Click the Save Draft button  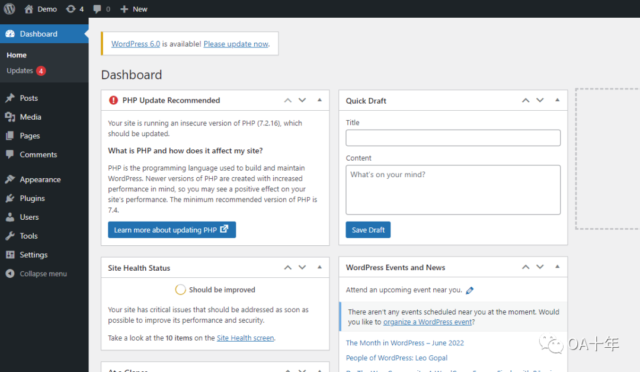368,230
